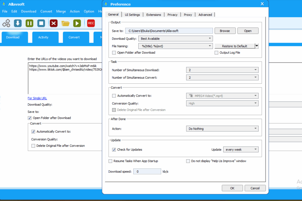
Task: Click the paste URL link icon
Action: 6,23
